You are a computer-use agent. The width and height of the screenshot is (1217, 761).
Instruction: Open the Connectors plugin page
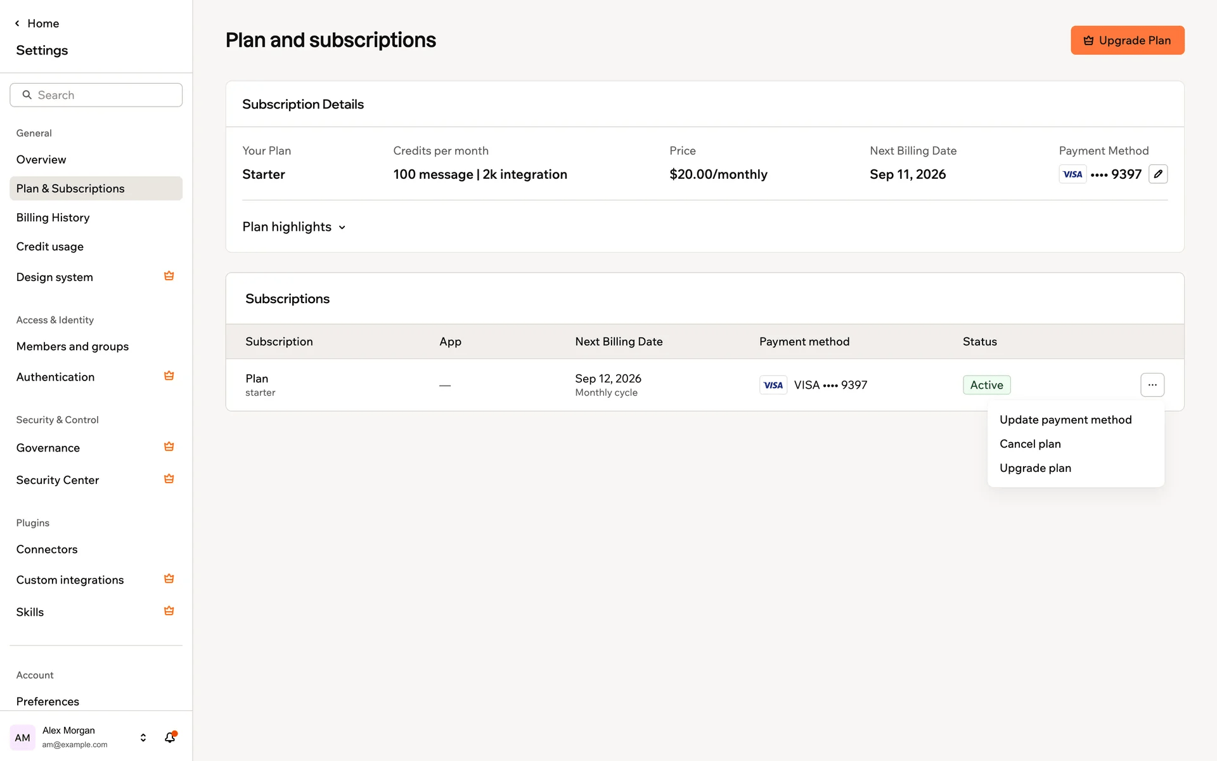pos(96,549)
